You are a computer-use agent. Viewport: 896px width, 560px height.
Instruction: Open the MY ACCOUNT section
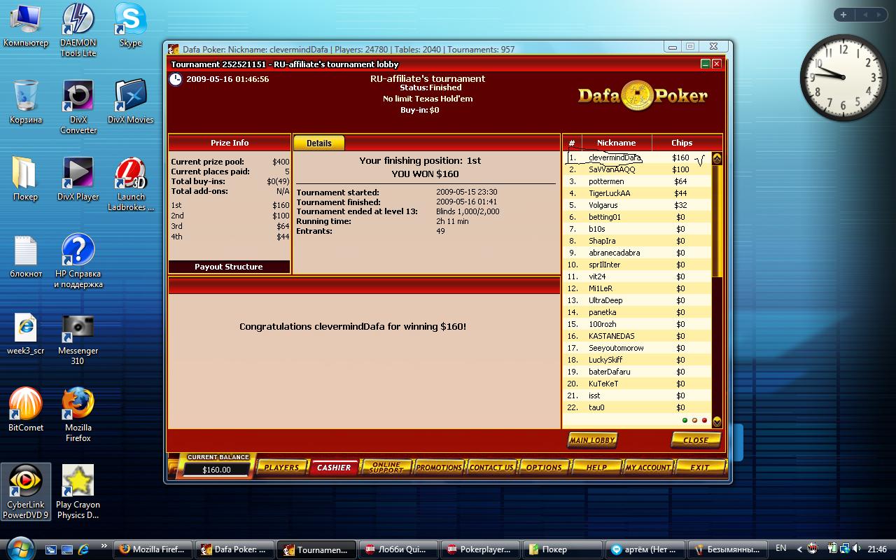click(647, 468)
